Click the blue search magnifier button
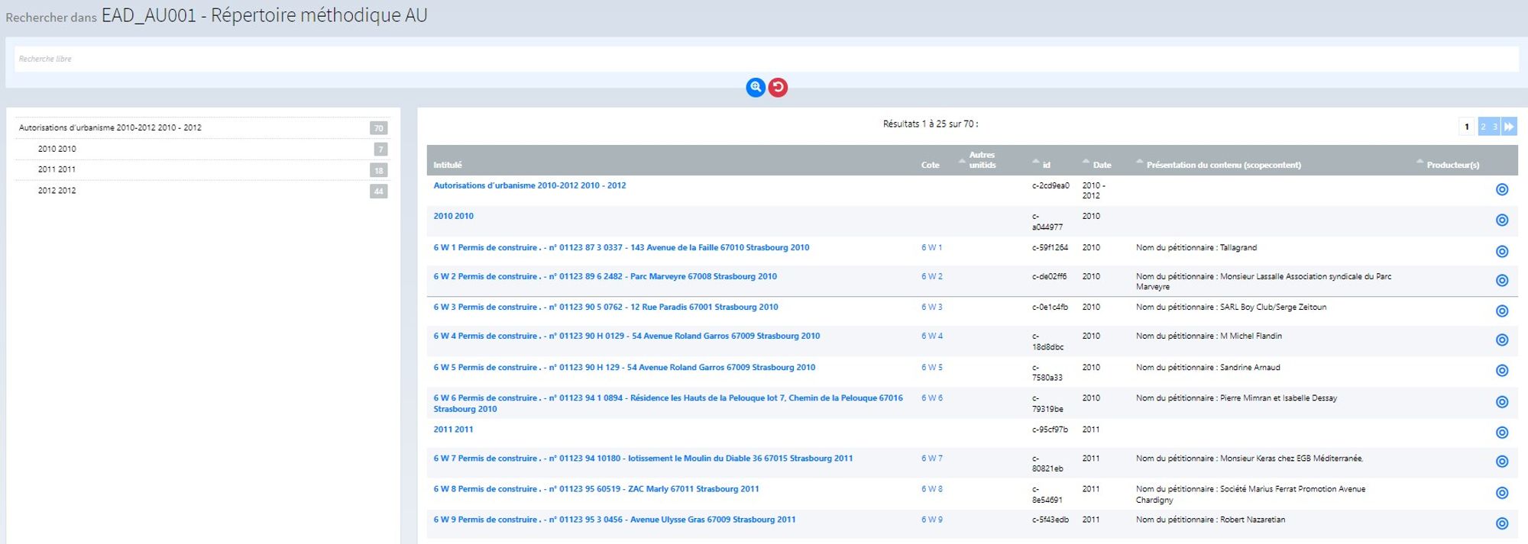 click(x=755, y=87)
